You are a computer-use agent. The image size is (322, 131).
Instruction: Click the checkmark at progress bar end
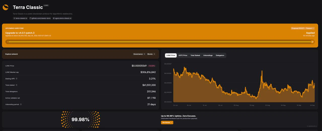point(312,42)
